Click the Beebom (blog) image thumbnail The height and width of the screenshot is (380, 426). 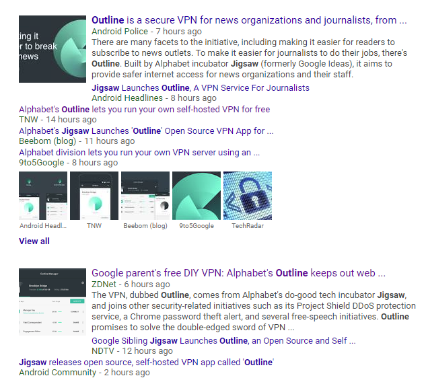click(x=145, y=196)
